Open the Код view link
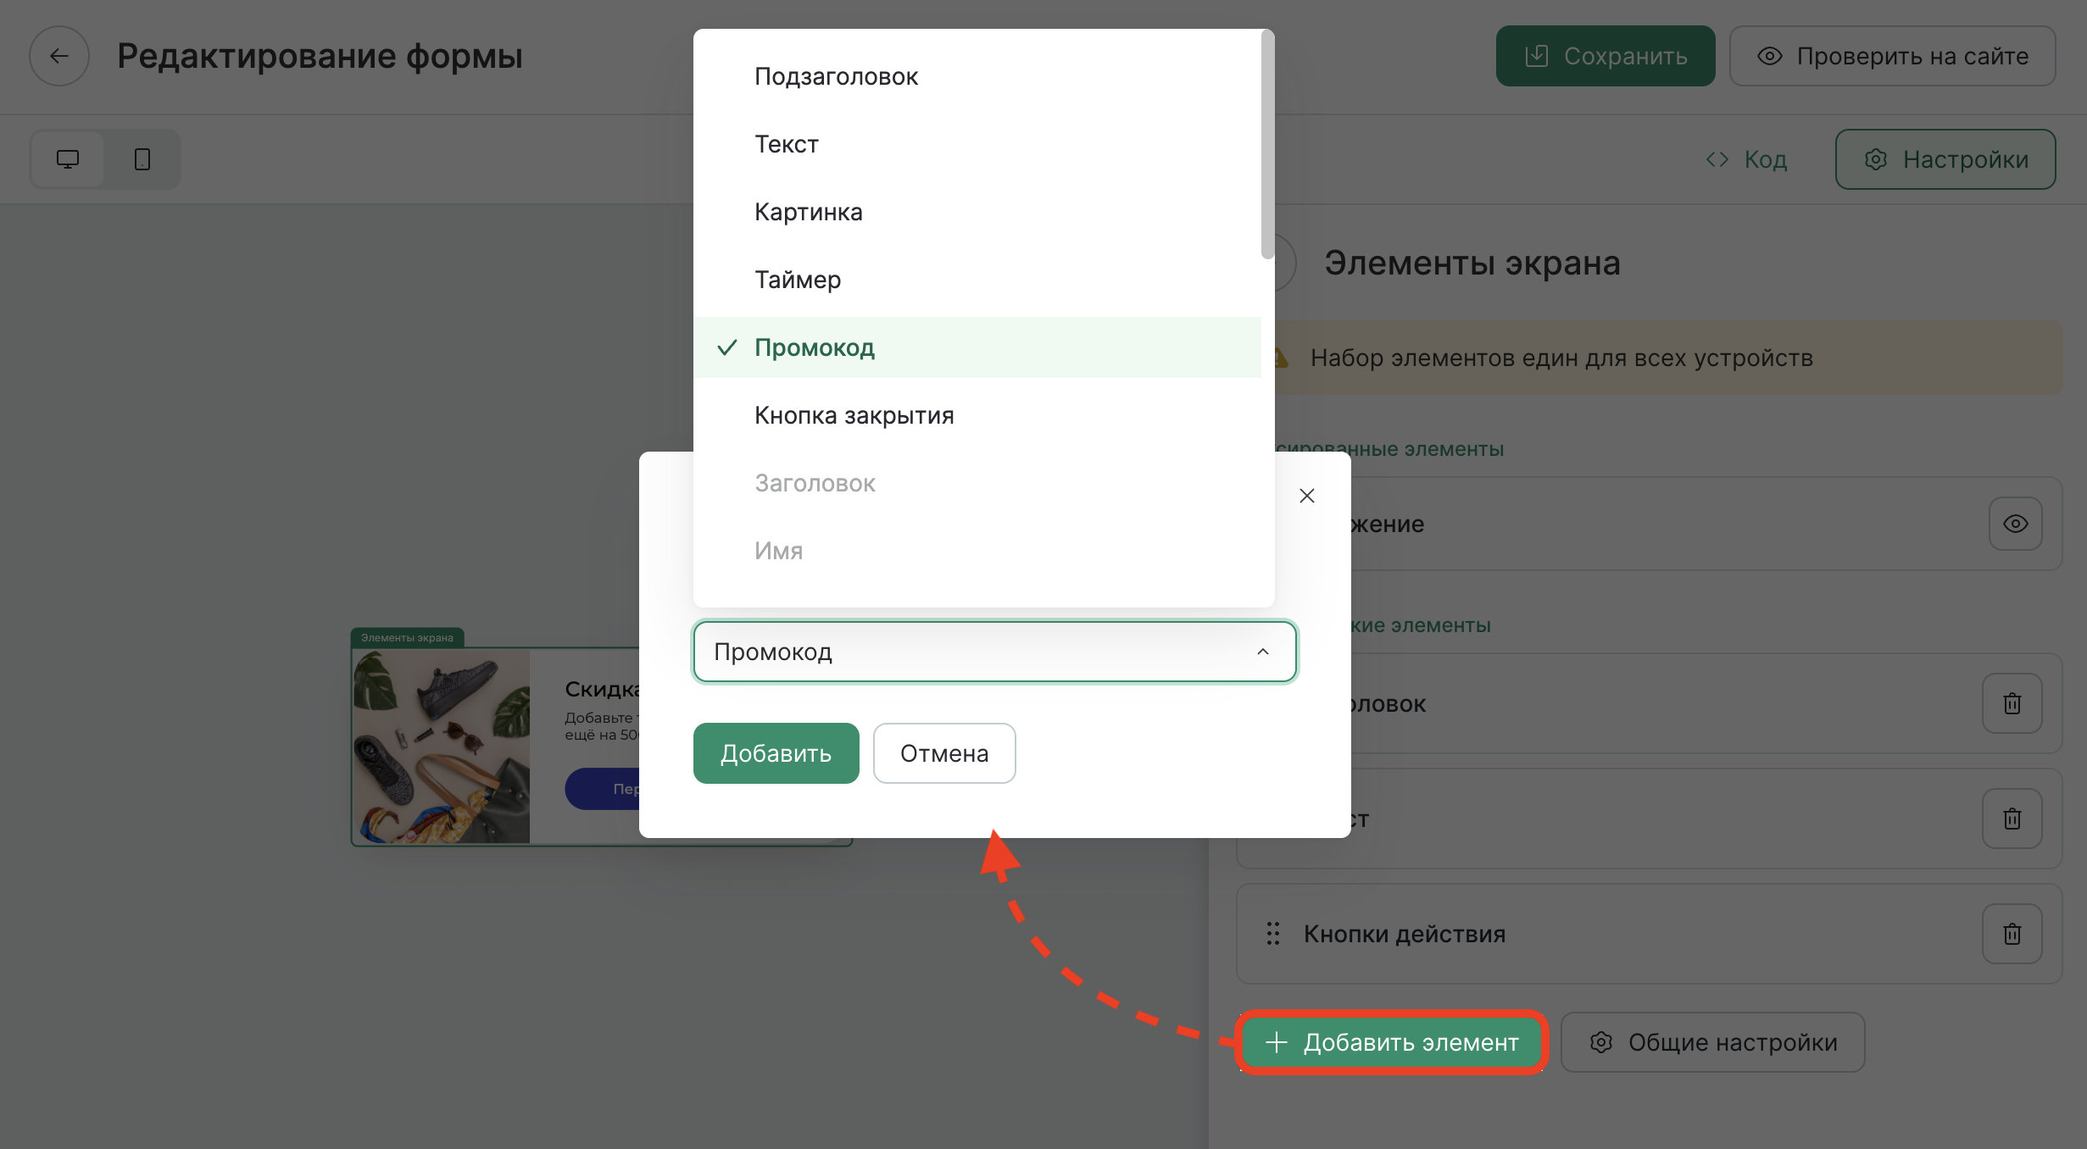Image resolution: width=2087 pixels, height=1149 pixels. [x=1747, y=159]
